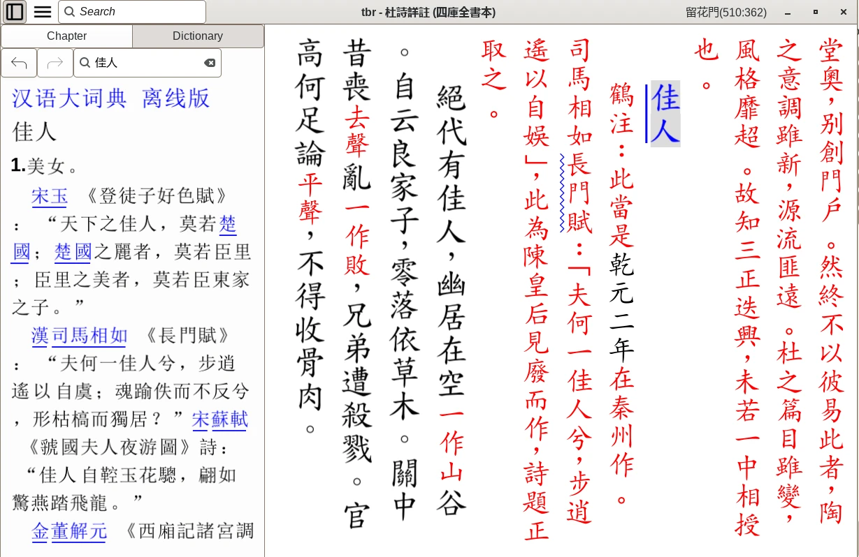Screen dimensions: 859x557
Task: Click the definition text 1.美女。
Action: click(45, 166)
